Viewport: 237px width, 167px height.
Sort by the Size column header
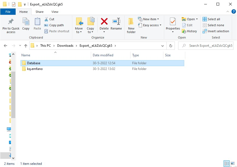(174, 55)
